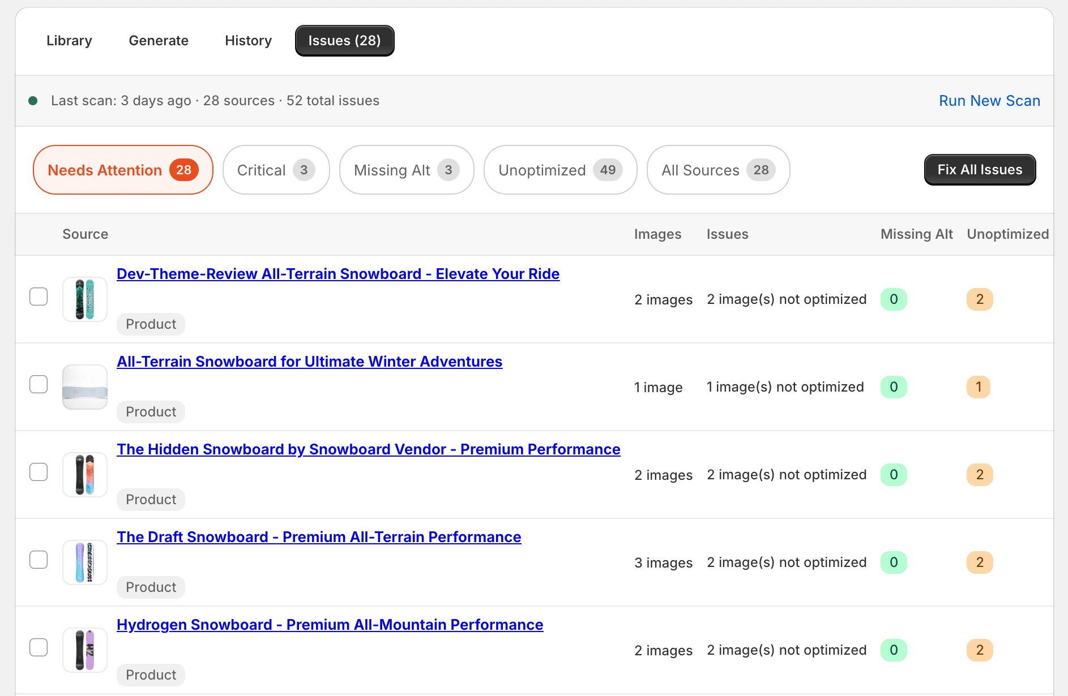1068x696 pixels.
Task: Check the Dev-Theme-Review snowboard row
Action: coord(39,297)
